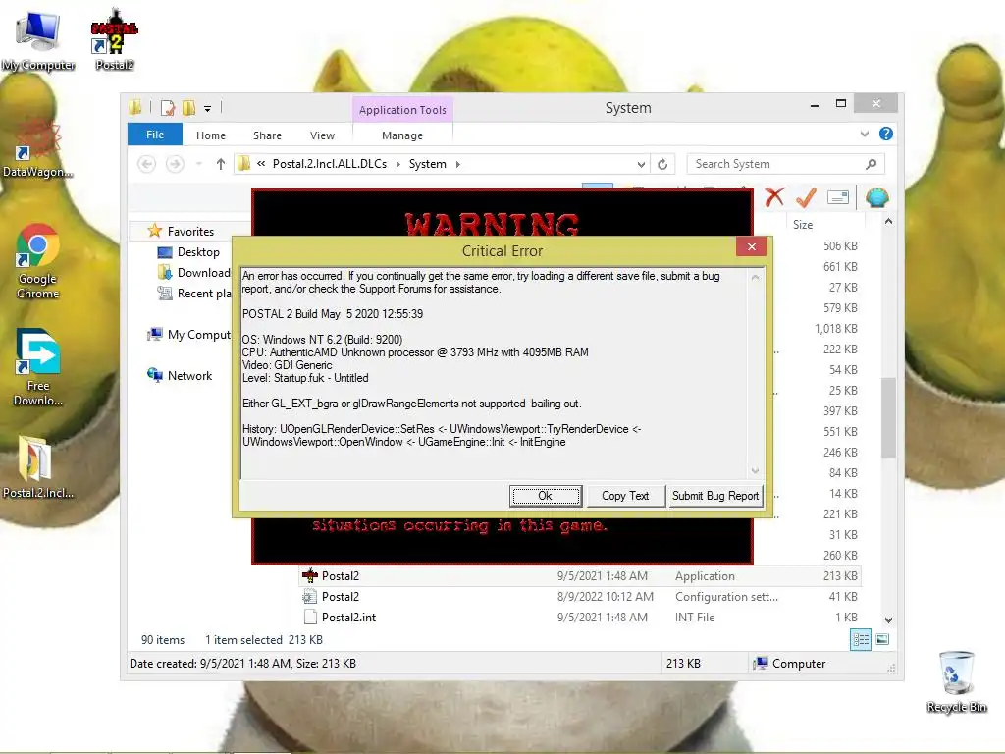Screen dimensions: 1005x754
Task: Select My Computer in the navigation pane
Action: pyautogui.click(x=189, y=334)
